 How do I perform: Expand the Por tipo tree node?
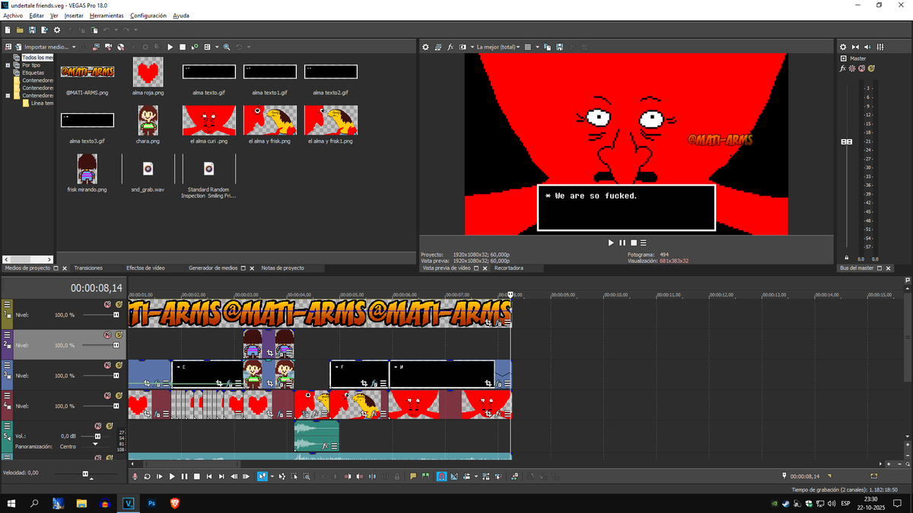coord(8,65)
